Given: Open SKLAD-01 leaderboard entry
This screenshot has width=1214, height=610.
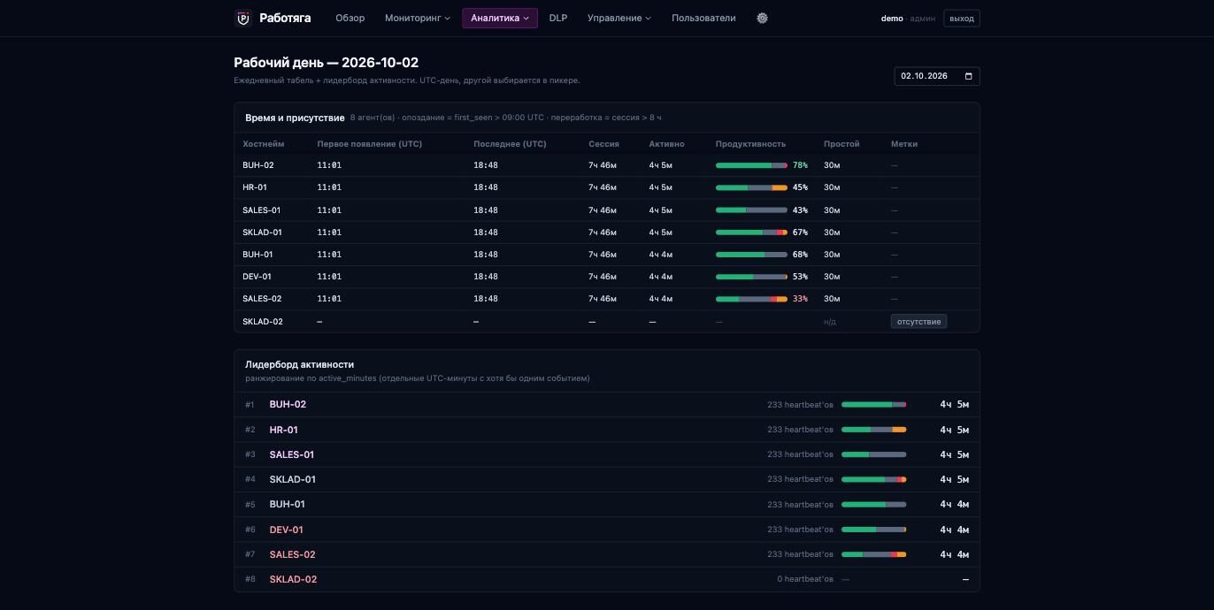Looking at the screenshot, I should tap(293, 479).
